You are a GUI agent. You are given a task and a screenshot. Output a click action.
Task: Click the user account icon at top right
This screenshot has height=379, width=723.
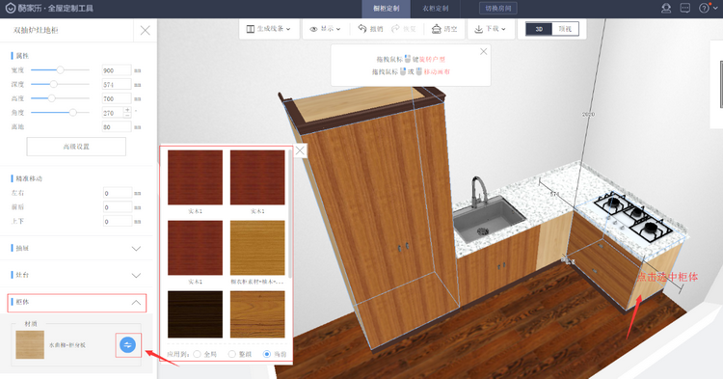click(x=666, y=9)
